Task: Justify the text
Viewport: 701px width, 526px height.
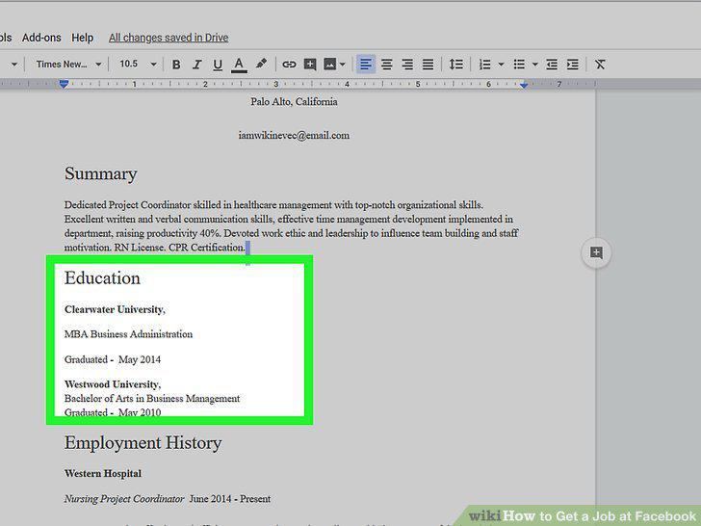Action: [428, 65]
